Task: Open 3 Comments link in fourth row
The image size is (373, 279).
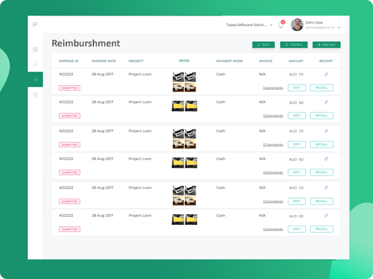Action: (x=273, y=172)
